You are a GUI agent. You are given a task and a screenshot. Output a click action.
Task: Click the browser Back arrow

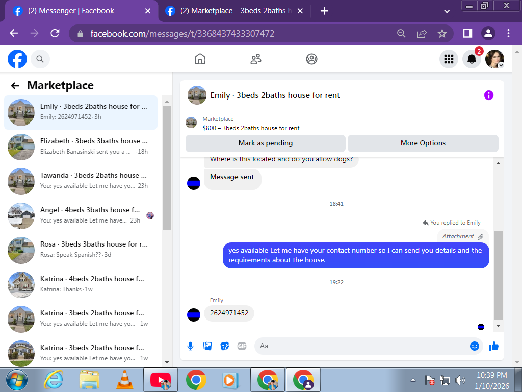coord(14,33)
